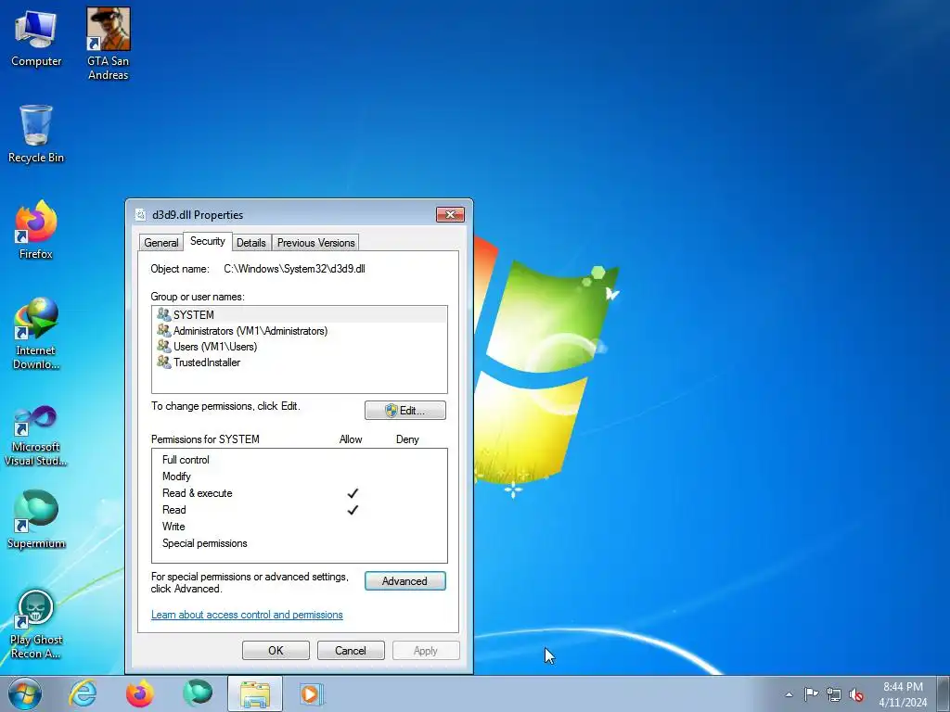This screenshot has height=712, width=950.
Task: Select Administrators (VM1\Administrators) entry
Action: coord(300,331)
